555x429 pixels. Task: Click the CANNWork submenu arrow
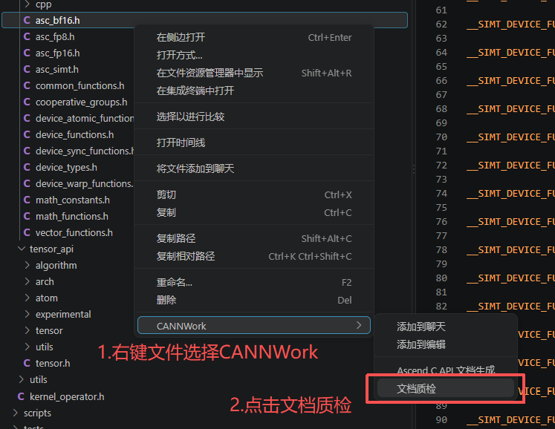[x=359, y=325]
